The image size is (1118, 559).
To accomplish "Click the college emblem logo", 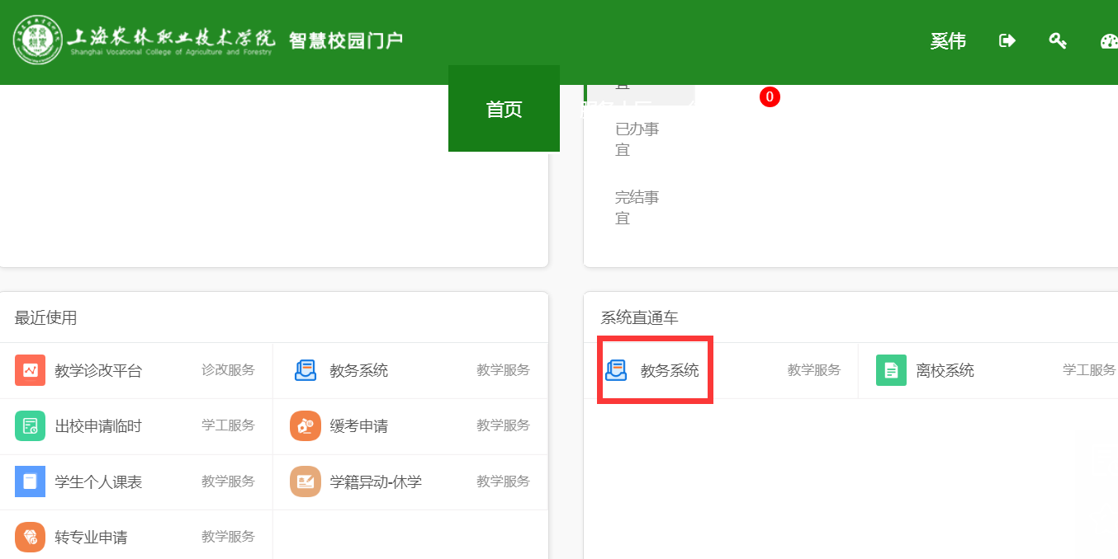I will [x=37, y=40].
